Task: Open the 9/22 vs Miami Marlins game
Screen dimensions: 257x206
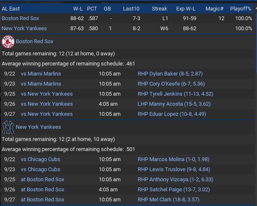Action: [x=41, y=74]
